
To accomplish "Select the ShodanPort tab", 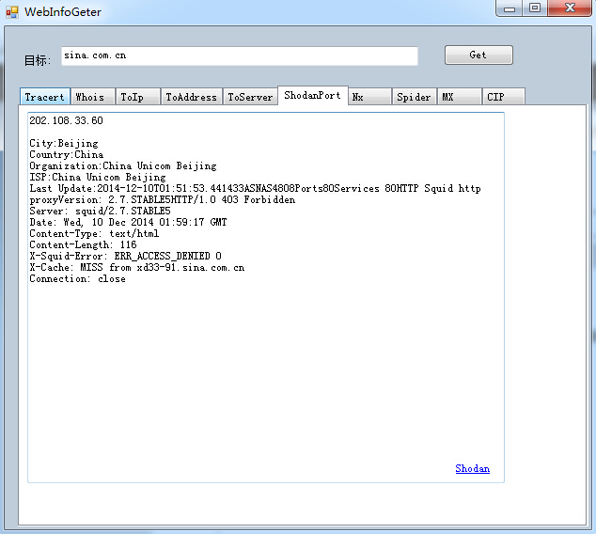I will coord(312,95).
